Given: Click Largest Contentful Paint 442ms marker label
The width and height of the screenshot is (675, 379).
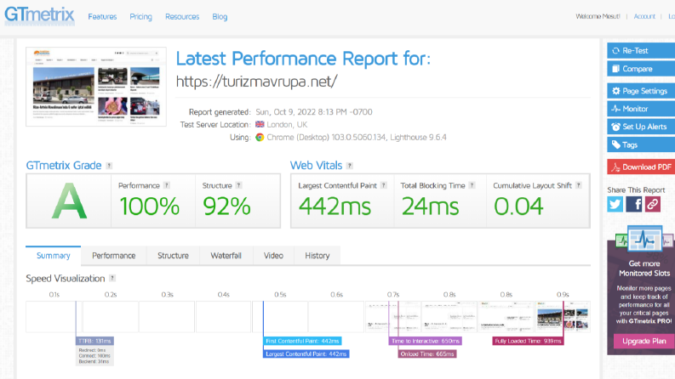Looking at the screenshot, I should pos(306,354).
